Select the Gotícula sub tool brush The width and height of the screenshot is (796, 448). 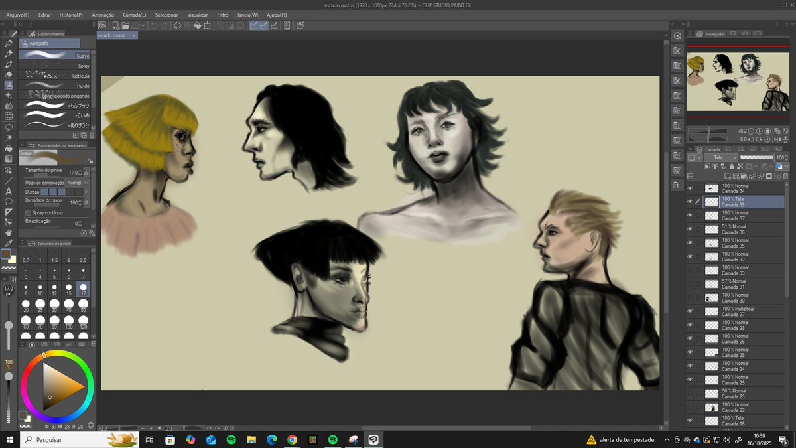pyautogui.click(x=56, y=76)
